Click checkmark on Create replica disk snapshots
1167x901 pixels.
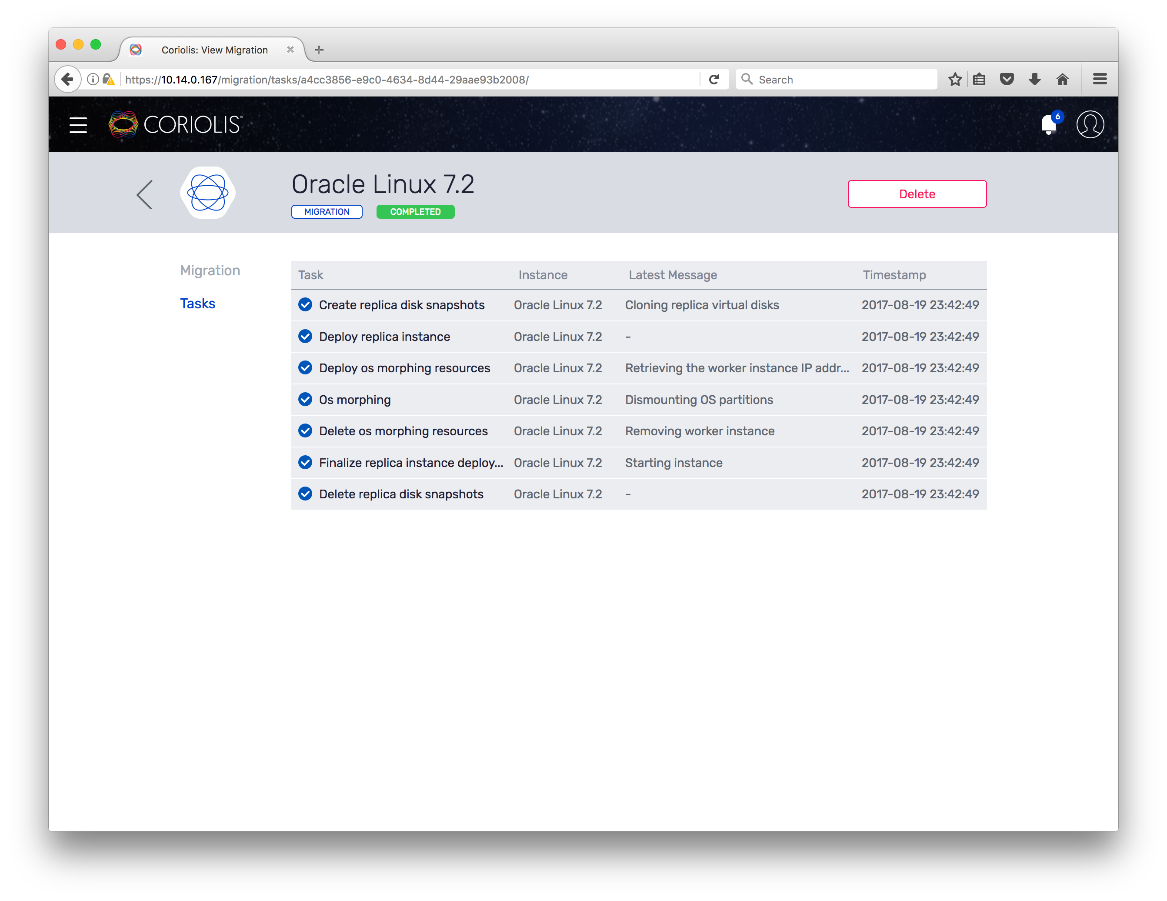(x=305, y=304)
